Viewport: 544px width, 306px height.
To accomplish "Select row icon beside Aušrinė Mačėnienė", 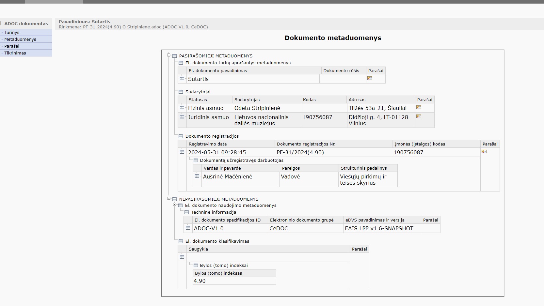I will 197,176.
